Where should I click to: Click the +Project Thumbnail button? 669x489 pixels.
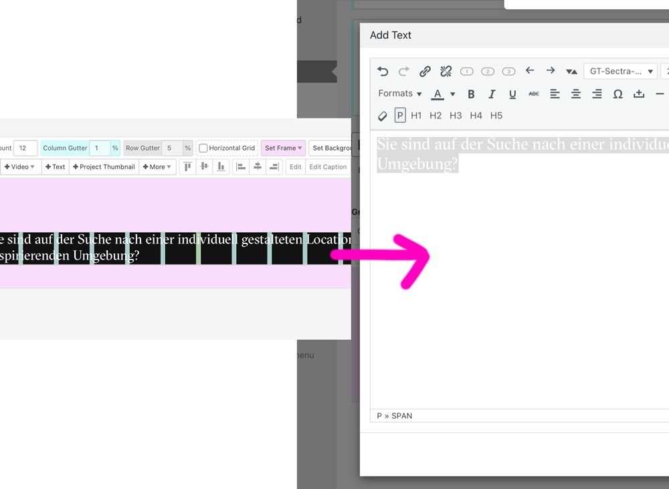(x=104, y=167)
